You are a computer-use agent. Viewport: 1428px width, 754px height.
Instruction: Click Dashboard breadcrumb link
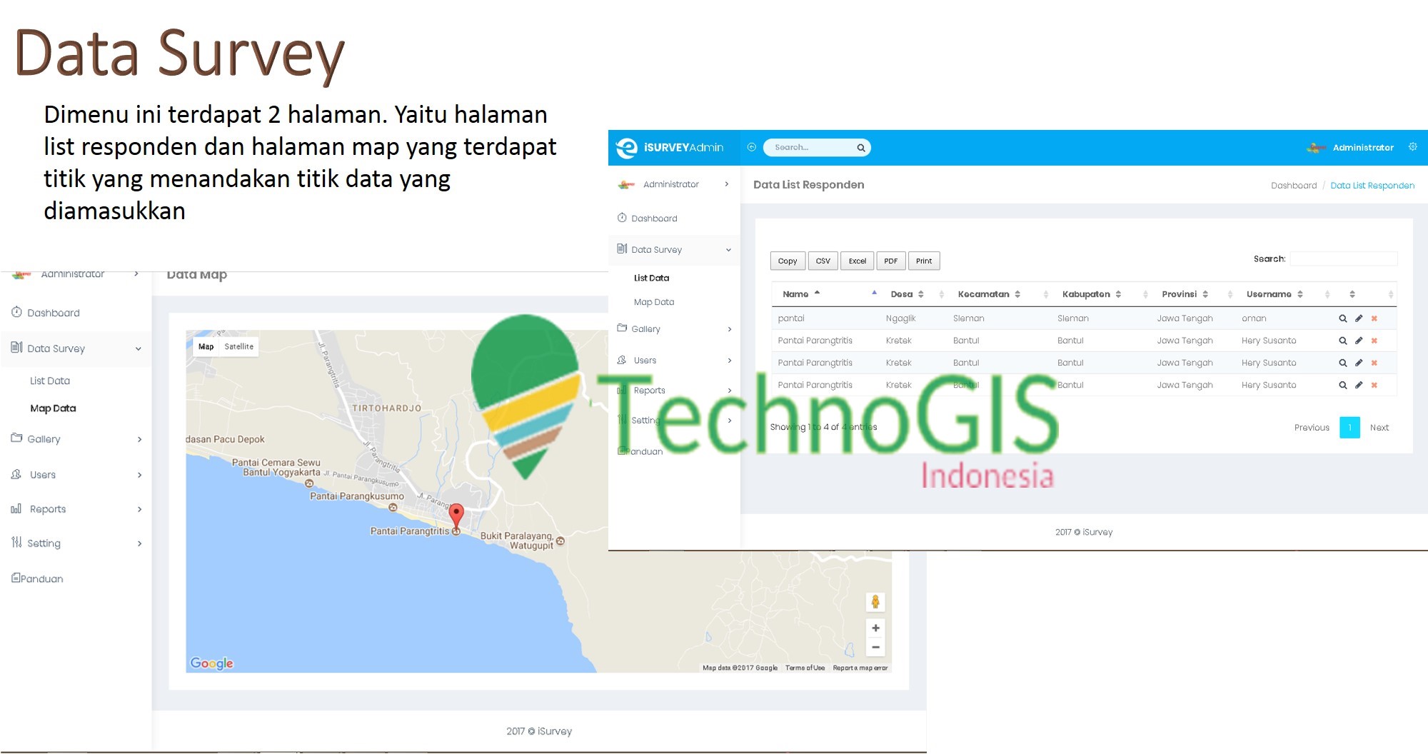[1294, 186]
